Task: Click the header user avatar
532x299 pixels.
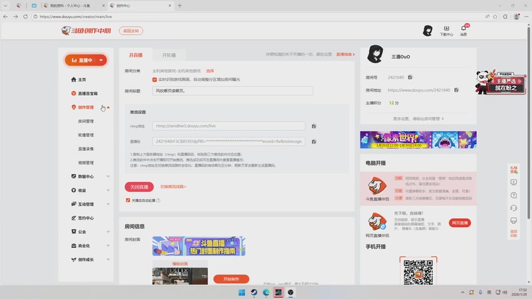Action: (428, 31)
